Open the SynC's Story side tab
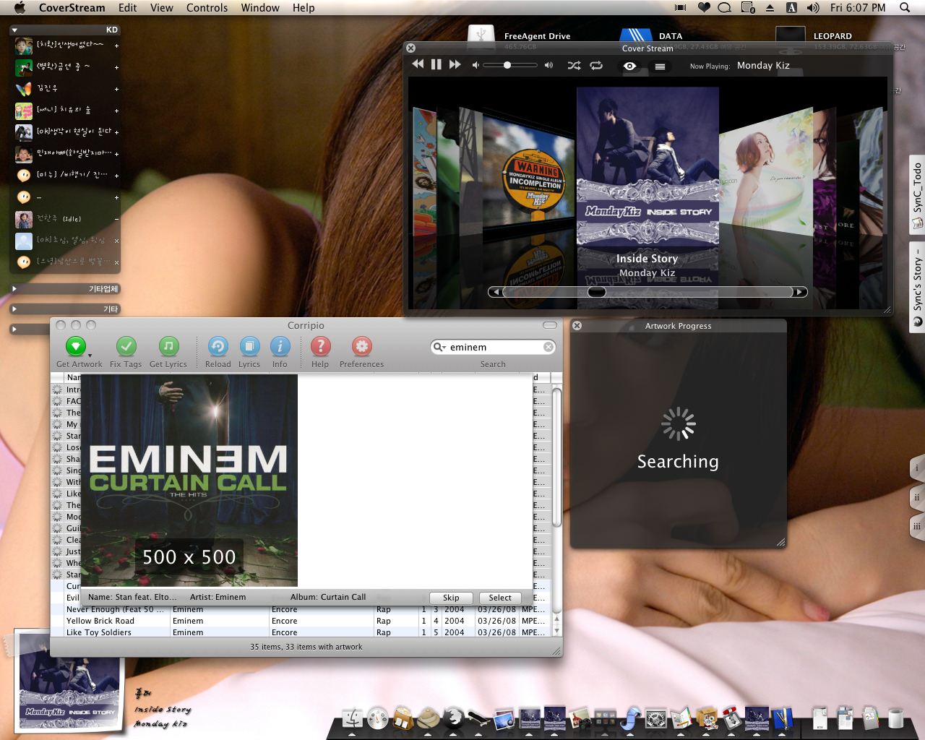Screen dimensions: 925x740 click(917, 287)
